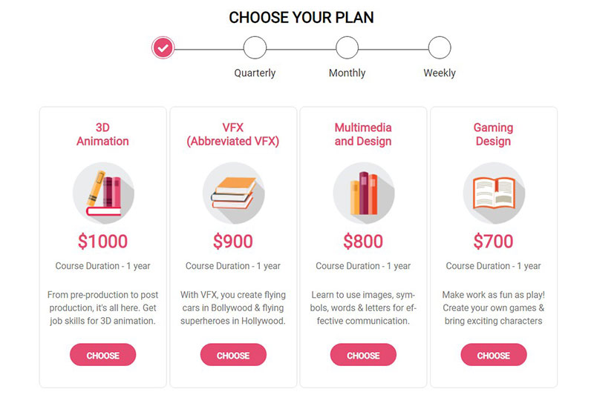Choose the Gaming Design $700 course
The image size is (594, 409).
click(x=494, y=355)
